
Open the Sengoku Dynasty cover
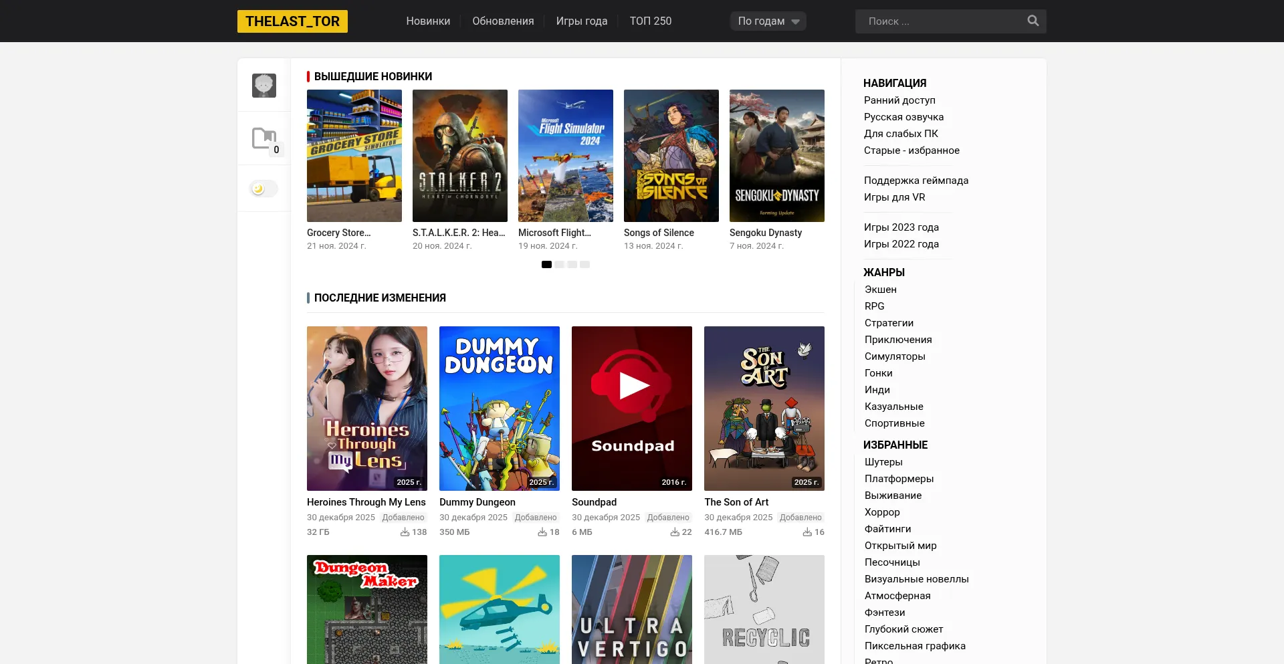tap(777, 156)
